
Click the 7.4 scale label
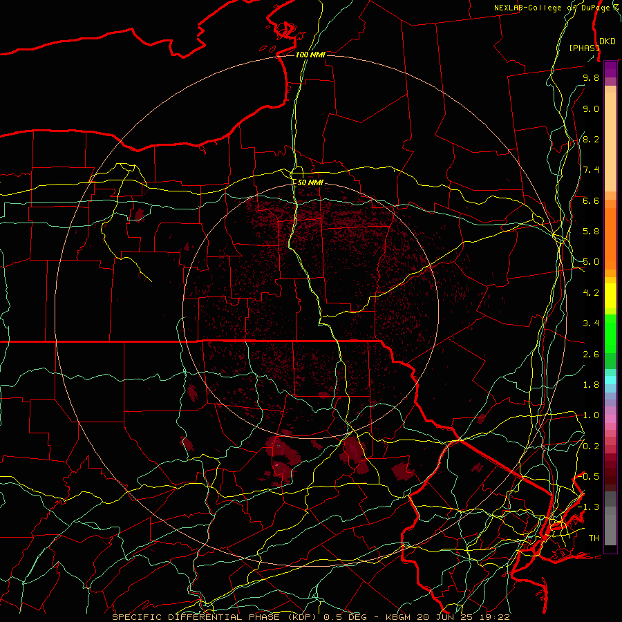point(591,170)
